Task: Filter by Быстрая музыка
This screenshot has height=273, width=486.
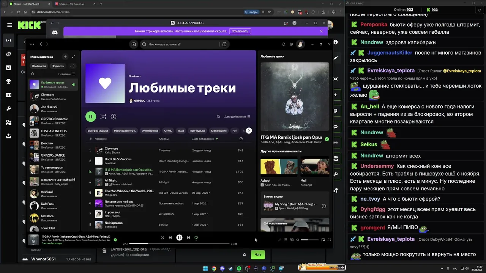Action: 98,130
